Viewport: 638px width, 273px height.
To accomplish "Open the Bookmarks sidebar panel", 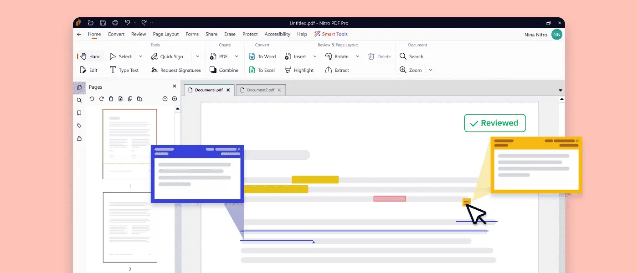I will point(79,113).
